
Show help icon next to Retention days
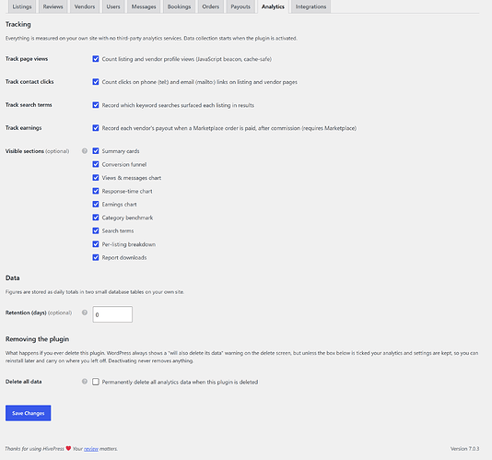tap(85, 313)
